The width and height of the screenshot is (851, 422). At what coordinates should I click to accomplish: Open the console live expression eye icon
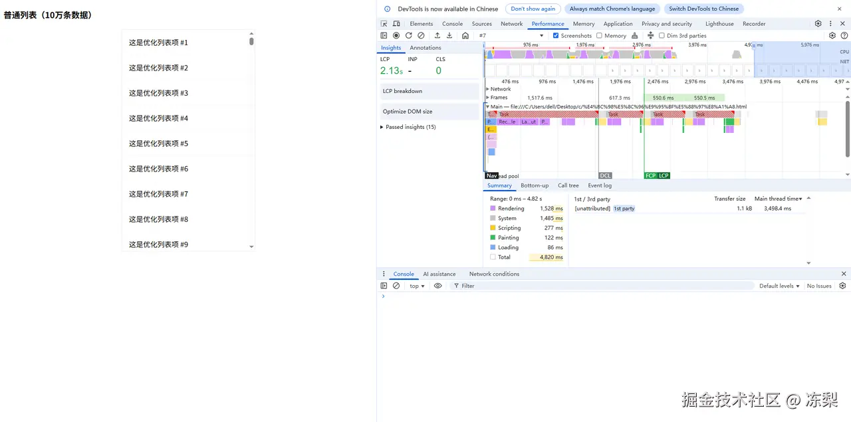(437, 286)
